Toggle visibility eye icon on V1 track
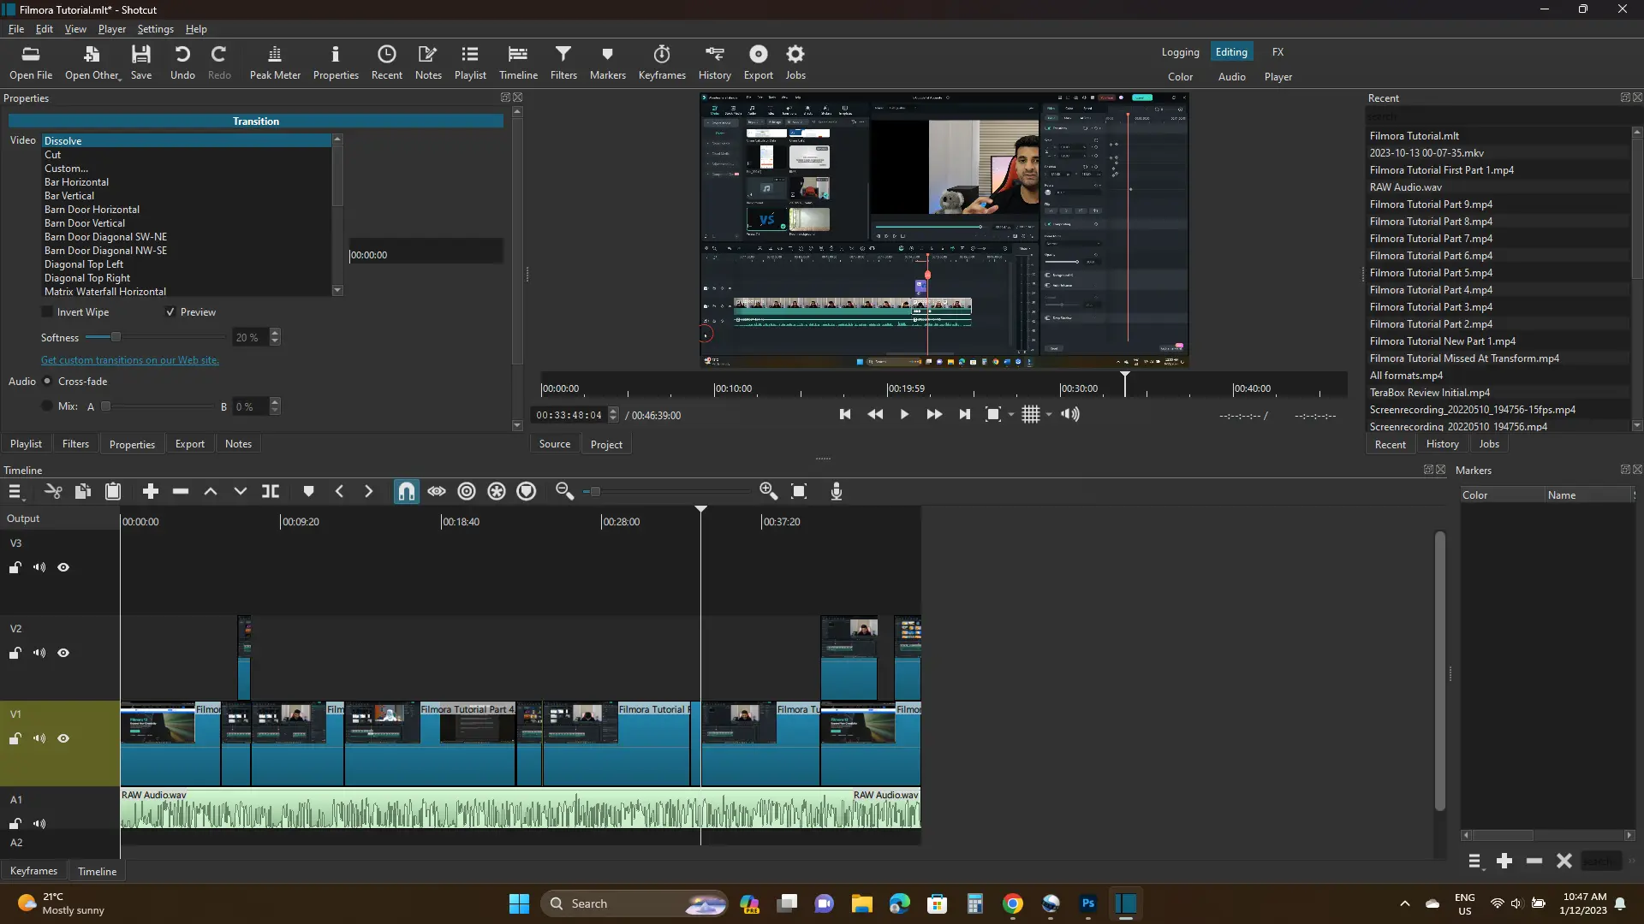The image size is (1644, 924). pos(63,737)
